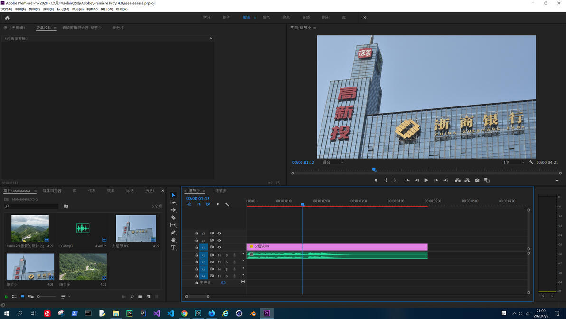The height and width of the screenshot is (319, 566).
Task: Click Mark Out in program monitor
Action: pos(395,180)
